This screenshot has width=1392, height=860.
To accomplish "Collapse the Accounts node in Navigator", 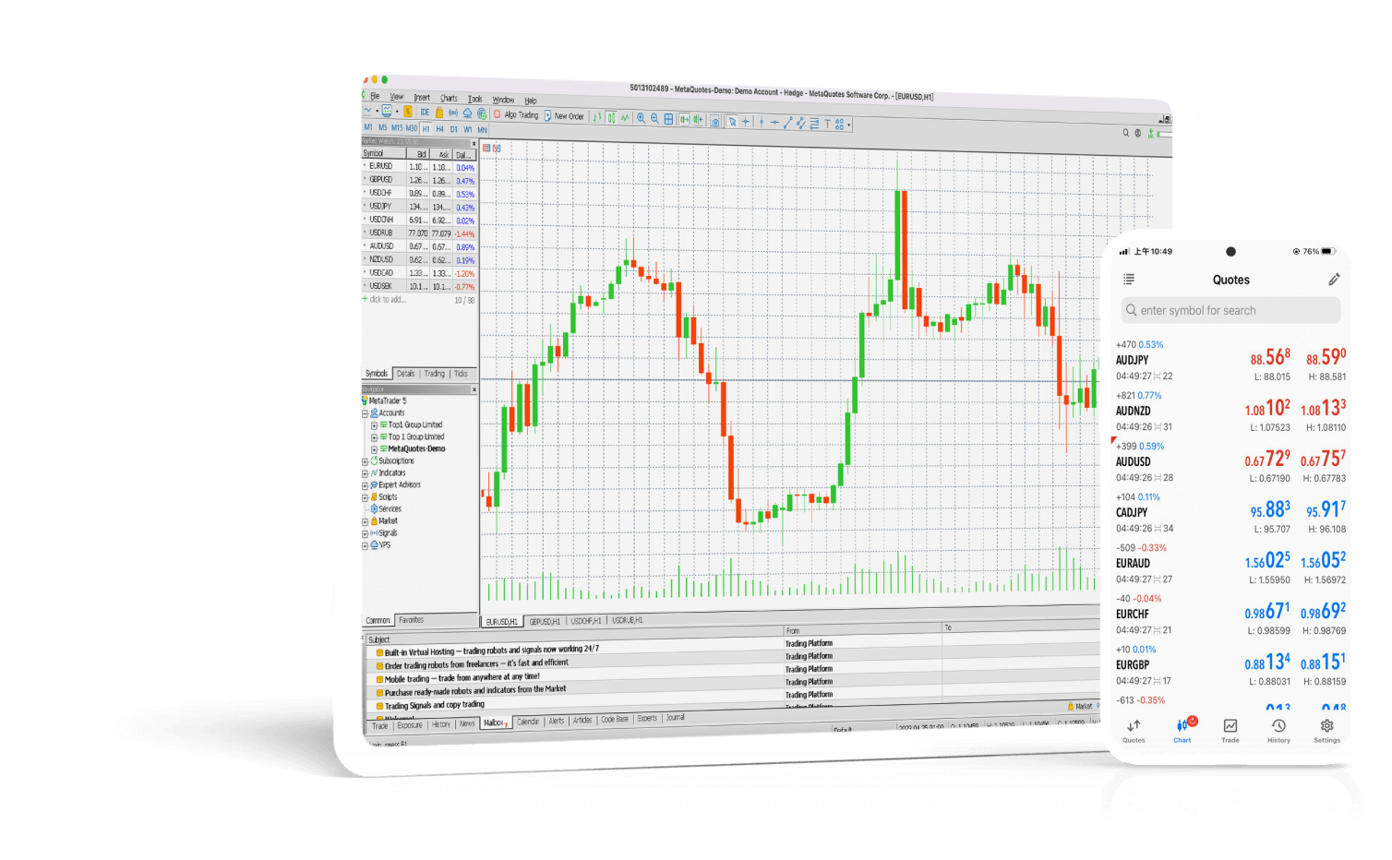I will click(365, 412).
